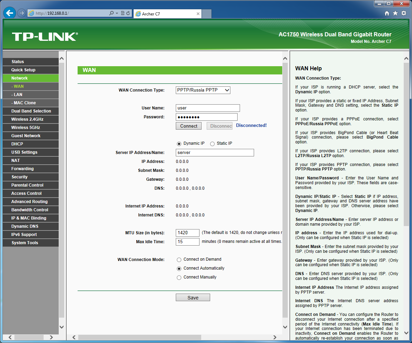Click the Disconnected! status text
Screen dimensions: 412x343
tap(251, 126)
